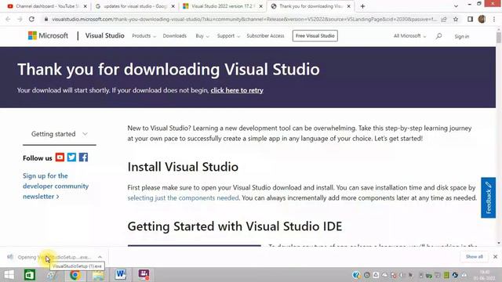Go forward with the browser forward arrow
502x282 pixels.
tap(20, 19)
